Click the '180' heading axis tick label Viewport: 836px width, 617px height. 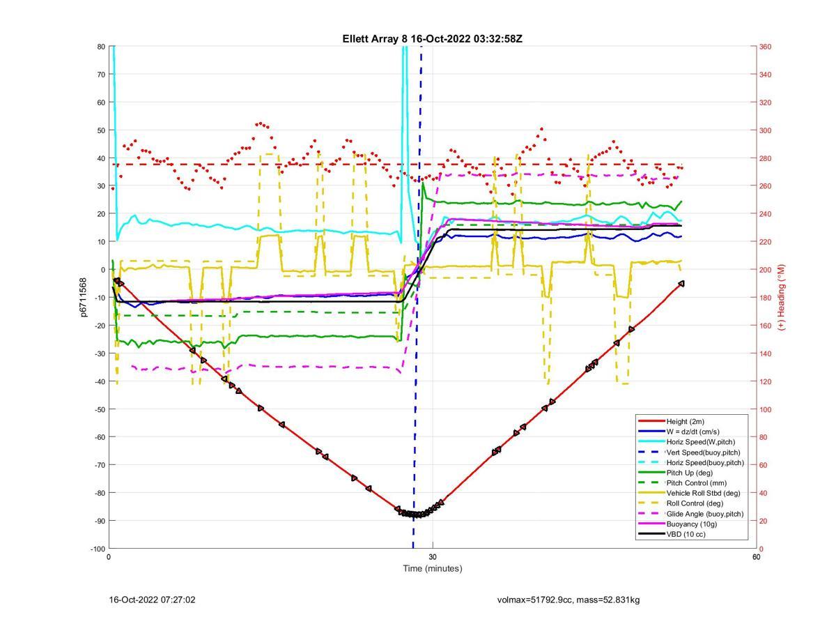coord(766,298)
